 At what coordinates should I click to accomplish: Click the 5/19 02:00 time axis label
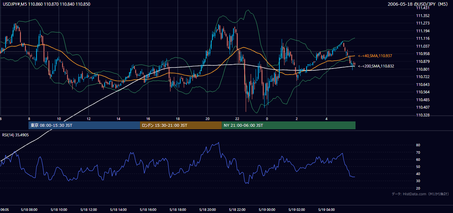point(297,209)
